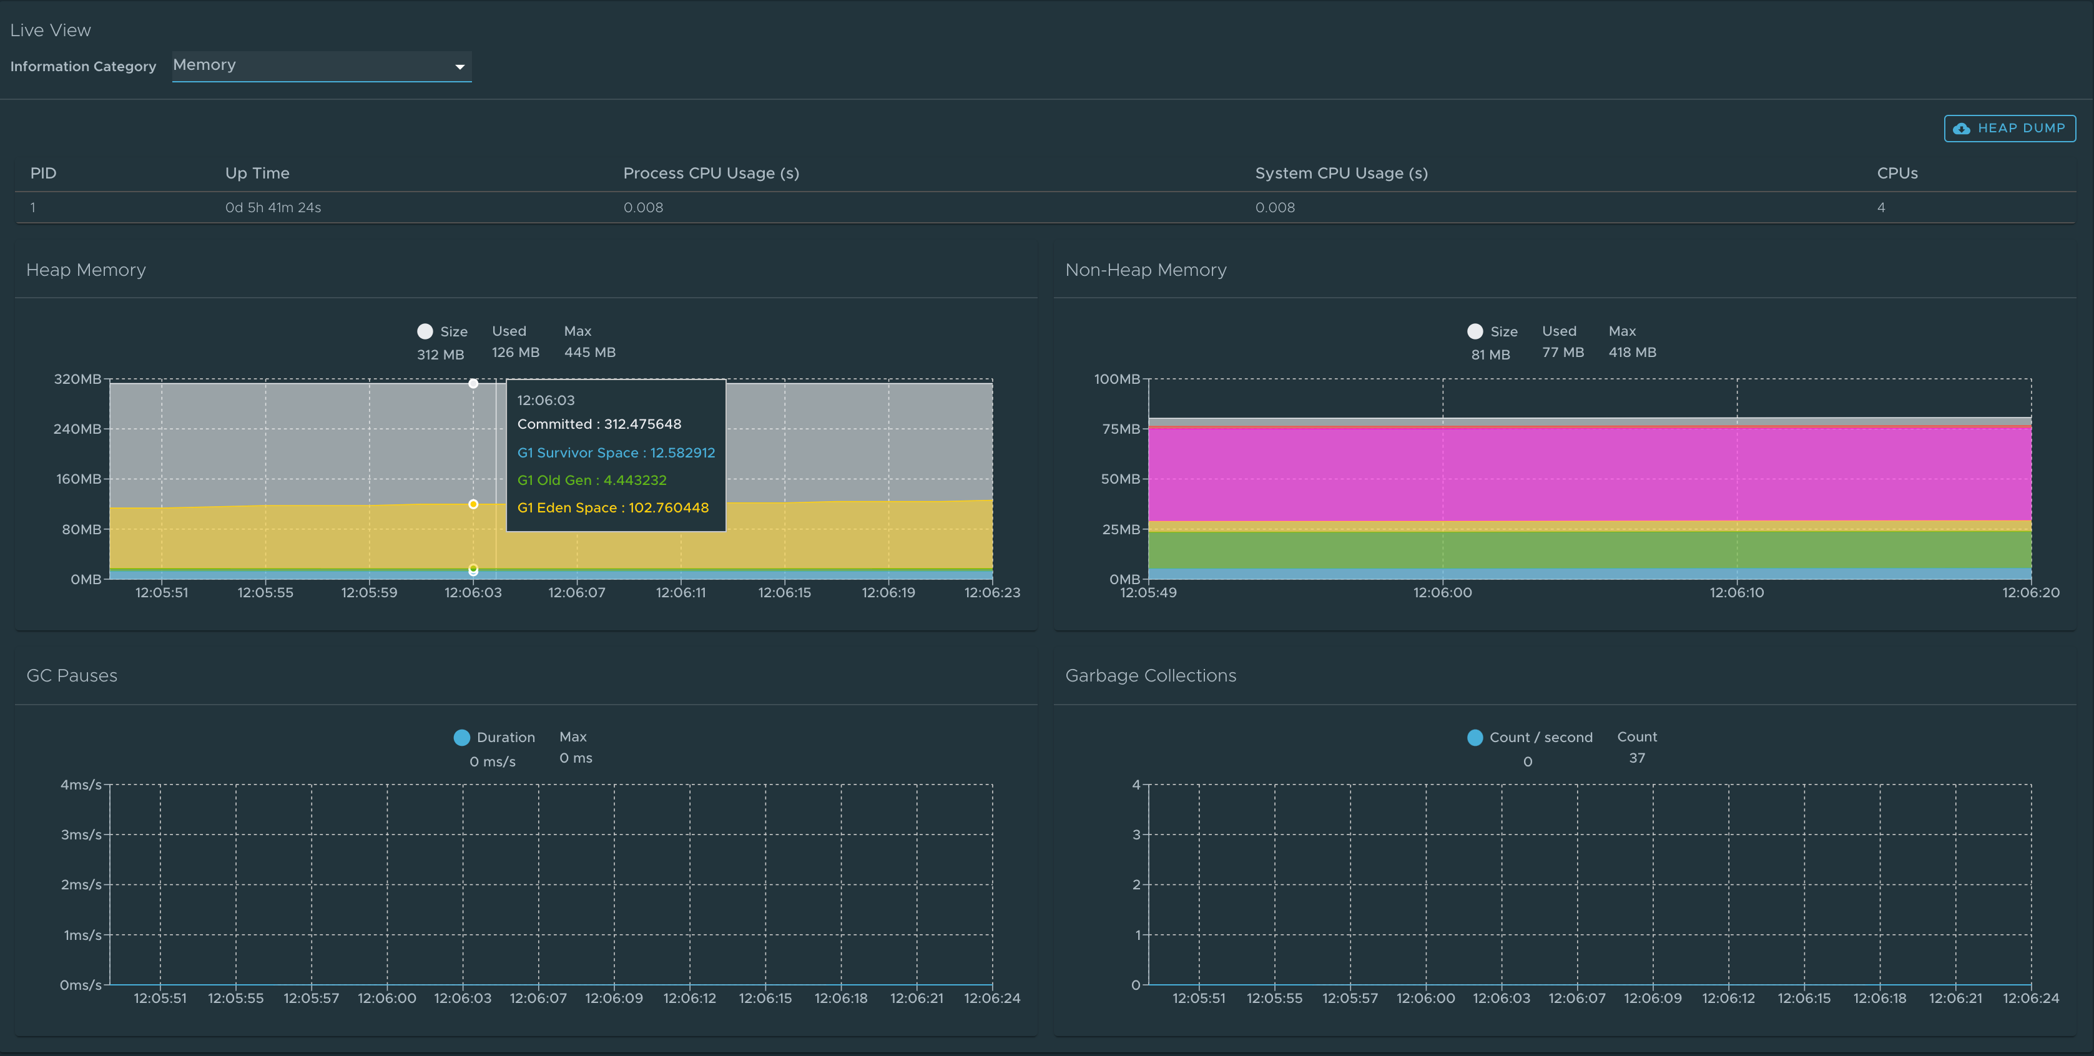
Task: Click the Garbage Collections panel title
Action: [x=1150, y=676]
